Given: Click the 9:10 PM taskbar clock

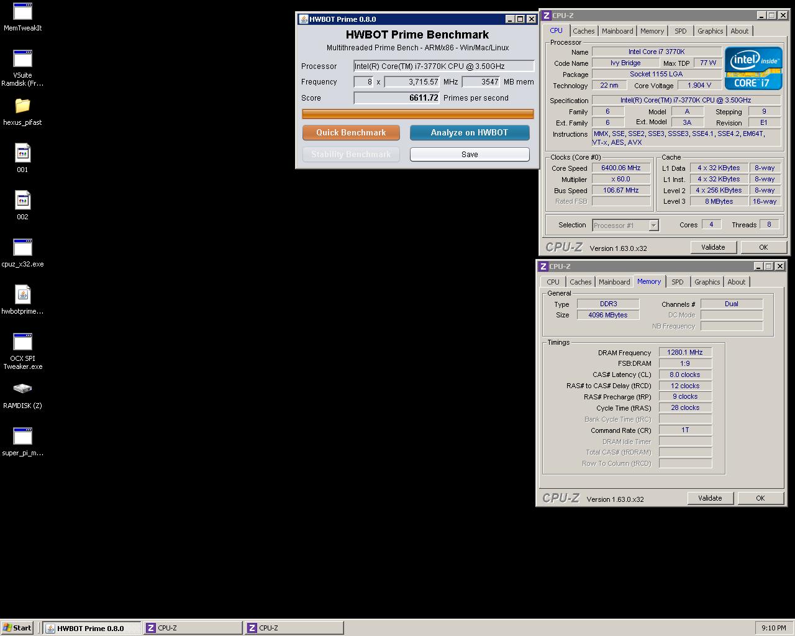Looking at the screenshot, I should click(773, 628).
